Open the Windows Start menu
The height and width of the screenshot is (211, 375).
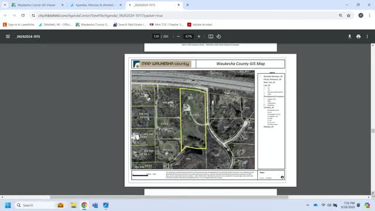[x=8, y=205]
